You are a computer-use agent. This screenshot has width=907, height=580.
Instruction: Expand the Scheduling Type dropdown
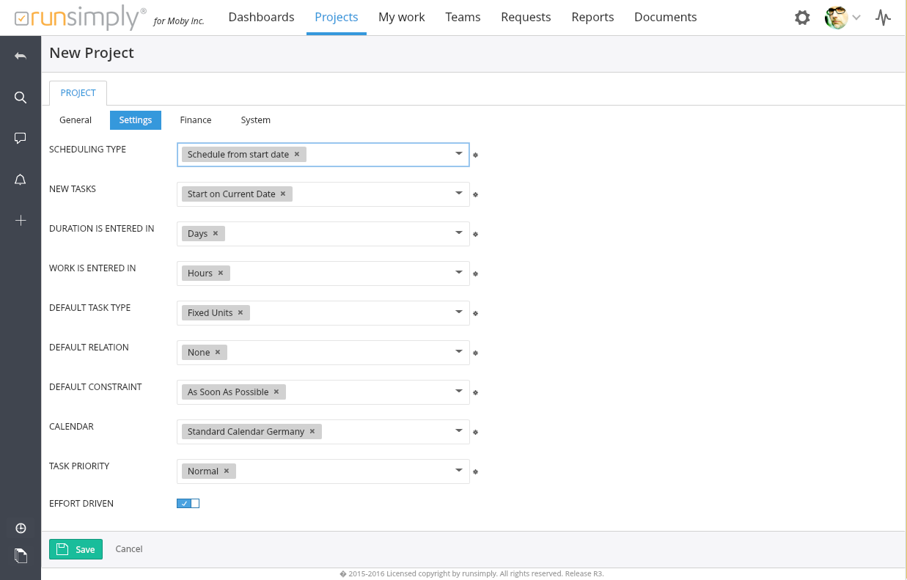click(x=458, y=154)
